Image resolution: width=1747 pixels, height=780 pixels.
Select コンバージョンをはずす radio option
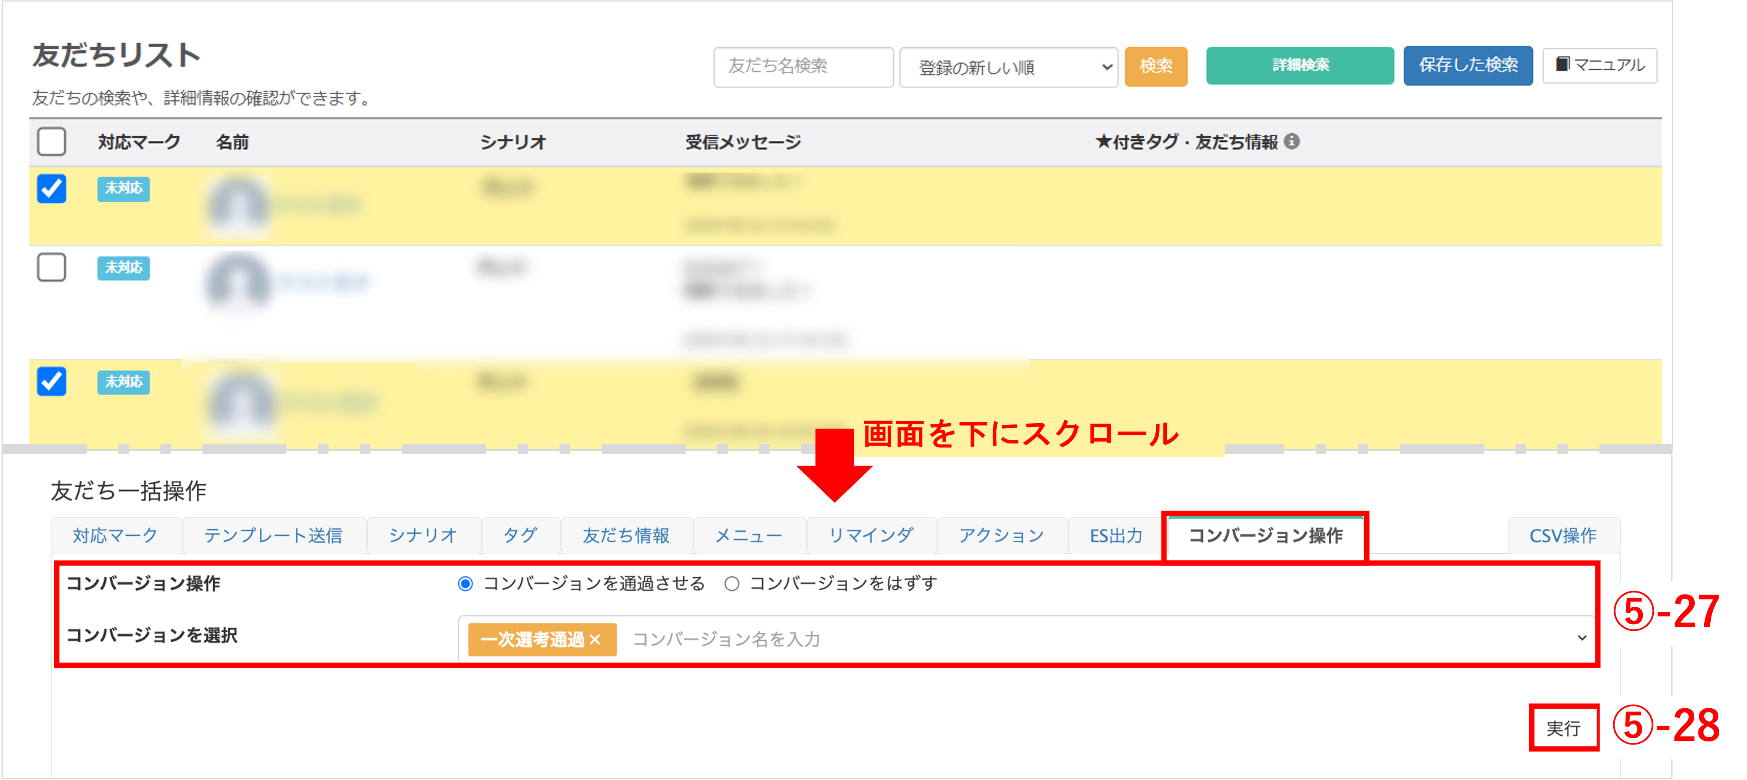(x=731, y=583)
